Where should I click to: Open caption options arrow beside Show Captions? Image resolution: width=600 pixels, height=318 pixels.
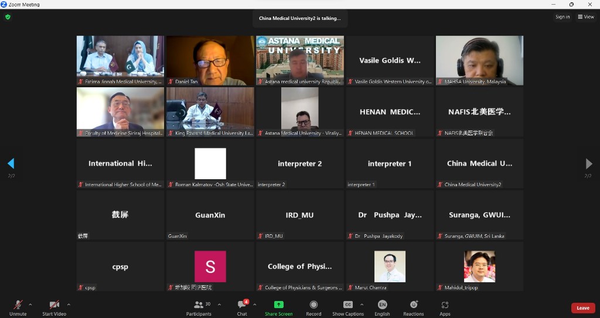362,305
